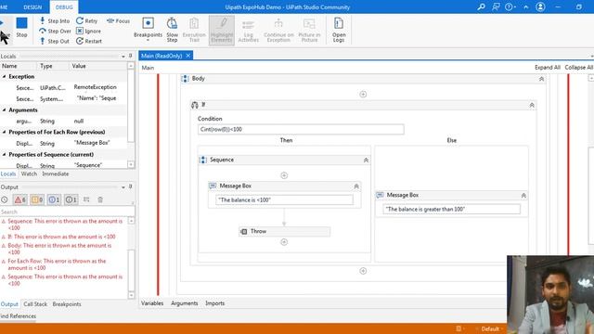Toggle the info filter in Output
The image size is (594, 334).
point(54,199)
